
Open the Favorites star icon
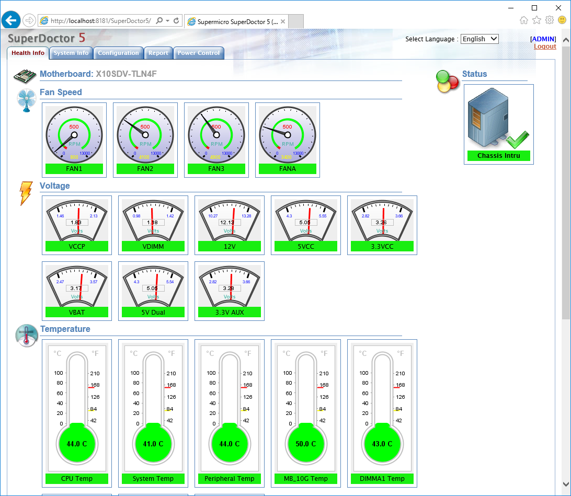click(536, 20)
